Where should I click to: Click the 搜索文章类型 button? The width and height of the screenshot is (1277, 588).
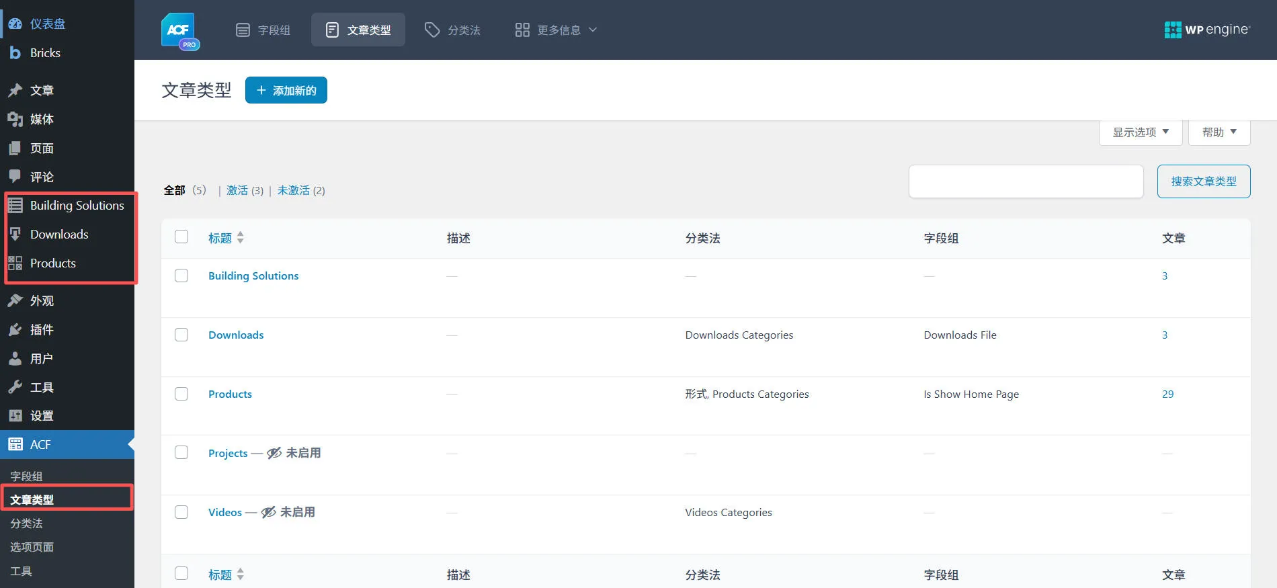click(x=1204, y=181)
